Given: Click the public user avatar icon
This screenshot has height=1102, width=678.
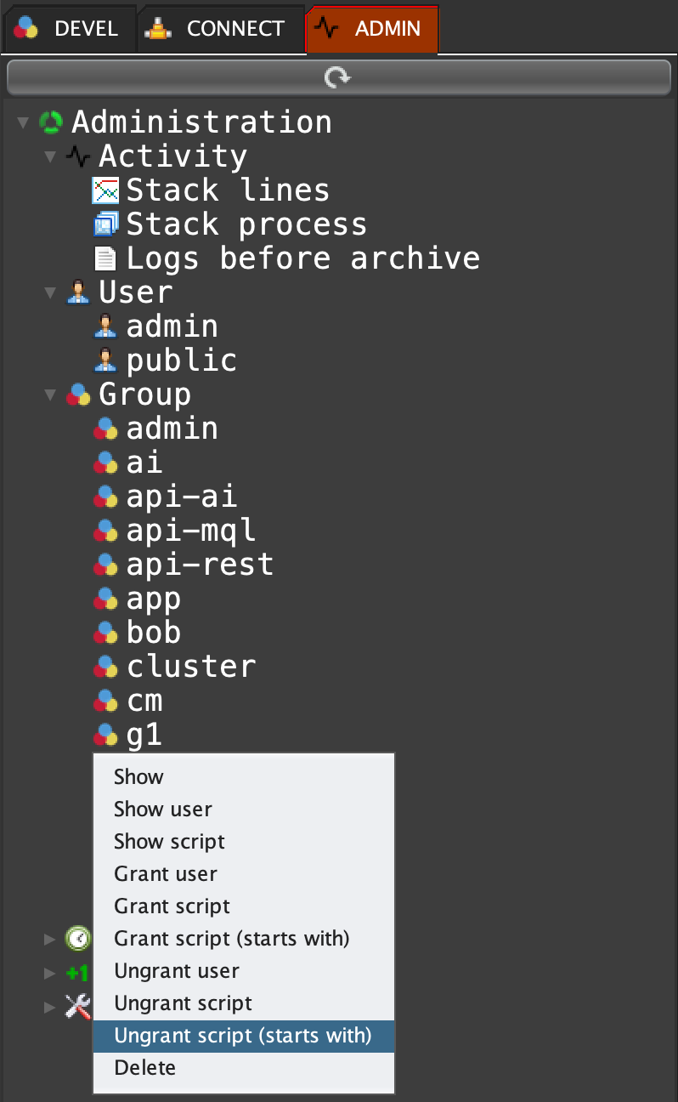Looking at the screenshot, I should (105, 361).
